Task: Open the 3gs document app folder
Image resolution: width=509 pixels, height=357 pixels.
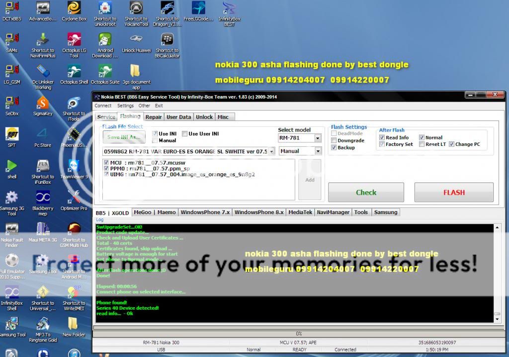Action: (136, 77)
